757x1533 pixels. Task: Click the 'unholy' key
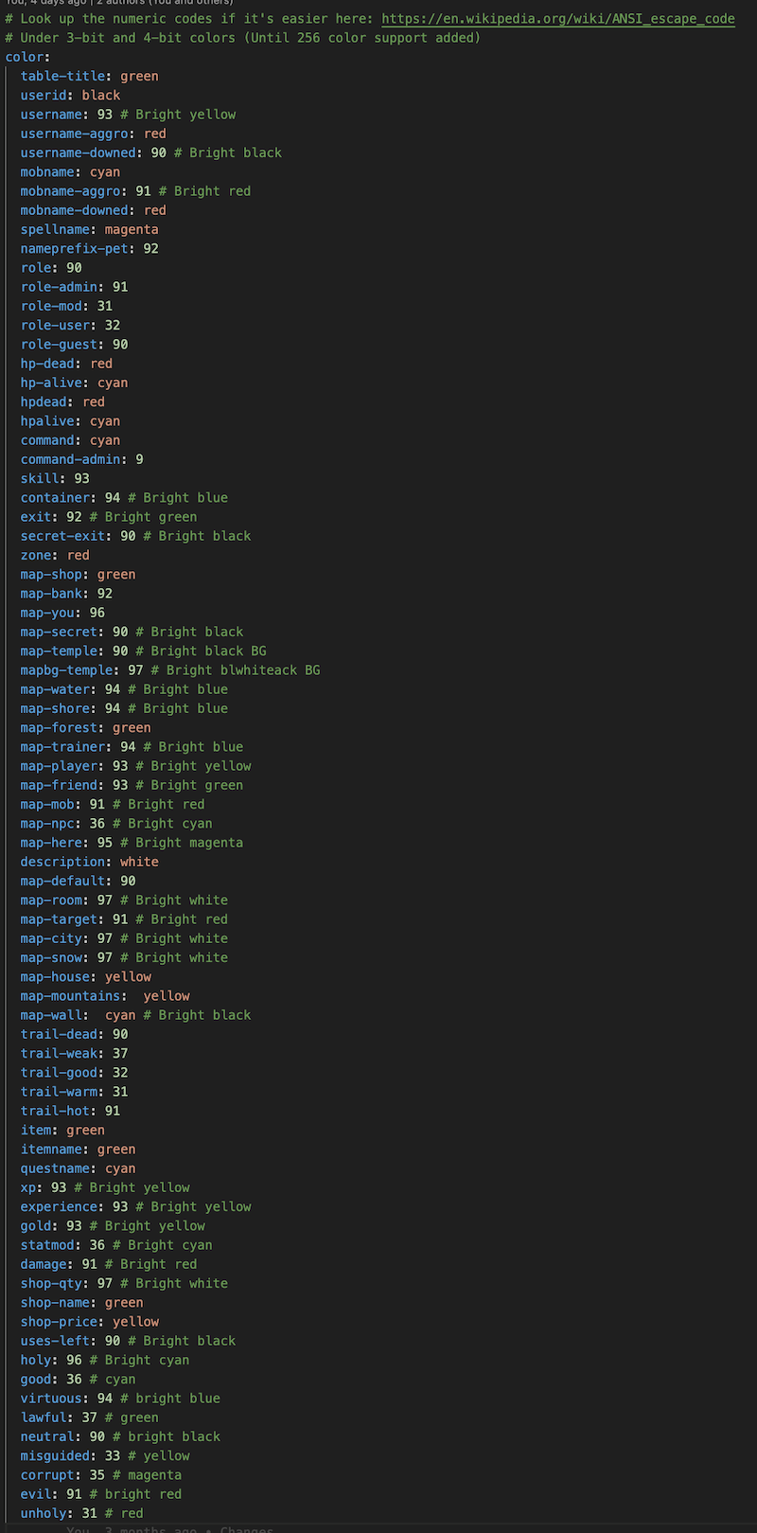click(44, 1513)
